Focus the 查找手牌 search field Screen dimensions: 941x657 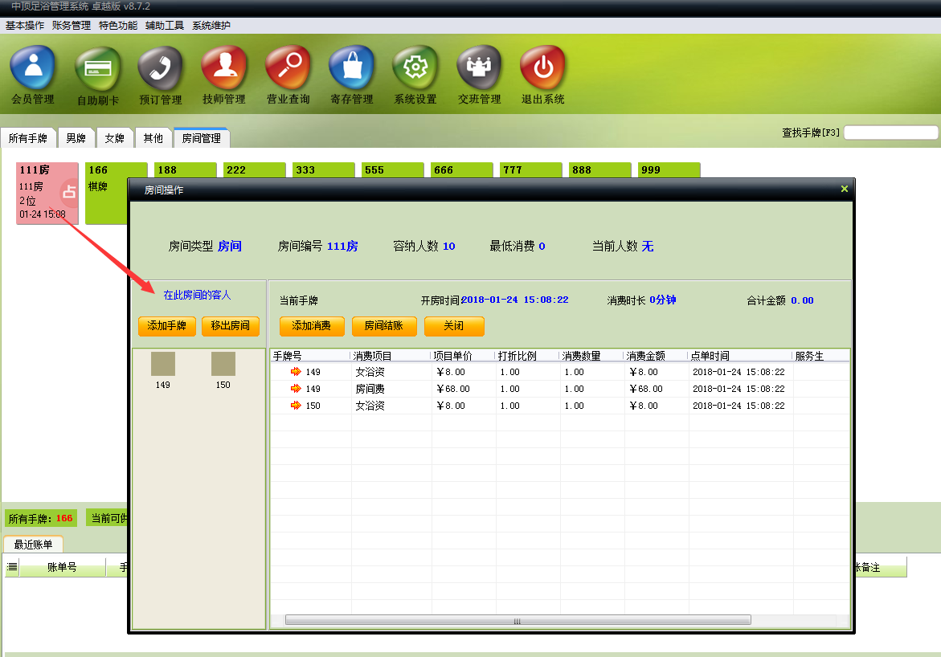(x=890, y=133)
